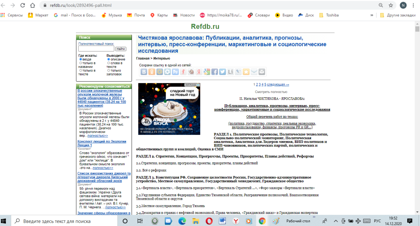This screenshot has width=420, height=226.
Task: Open the browser zoom magnifier icon
Action: [x=381, y=5]
